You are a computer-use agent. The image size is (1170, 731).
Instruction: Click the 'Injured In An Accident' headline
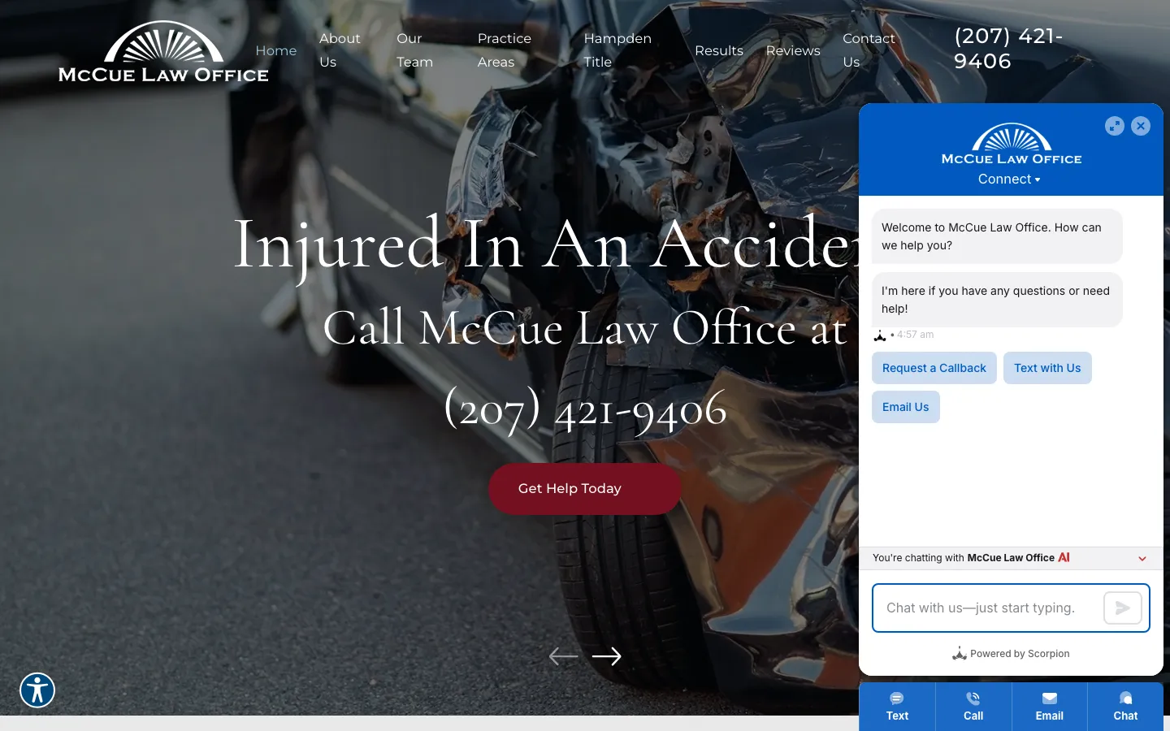coord(546,245)
